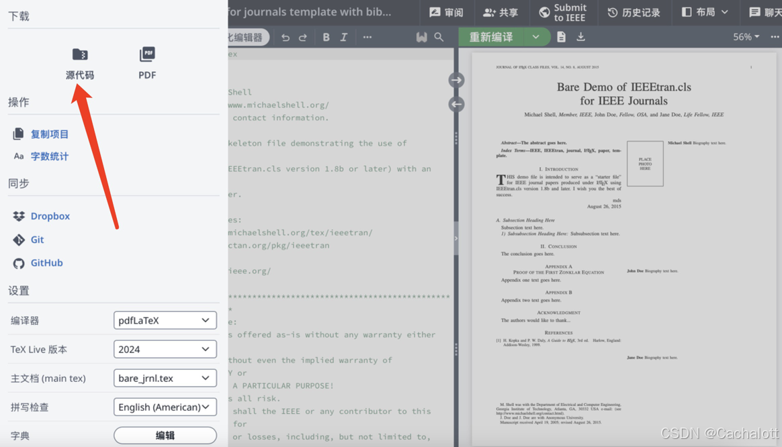Open the TeX Live version dropdown
This screenshot has height=447, width=782.
click(165, 349)
